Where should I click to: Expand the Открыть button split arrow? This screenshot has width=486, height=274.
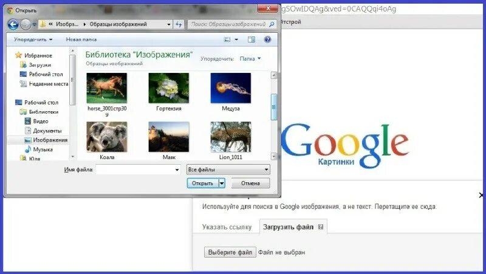pyautogui.click(x=222, y=183)
